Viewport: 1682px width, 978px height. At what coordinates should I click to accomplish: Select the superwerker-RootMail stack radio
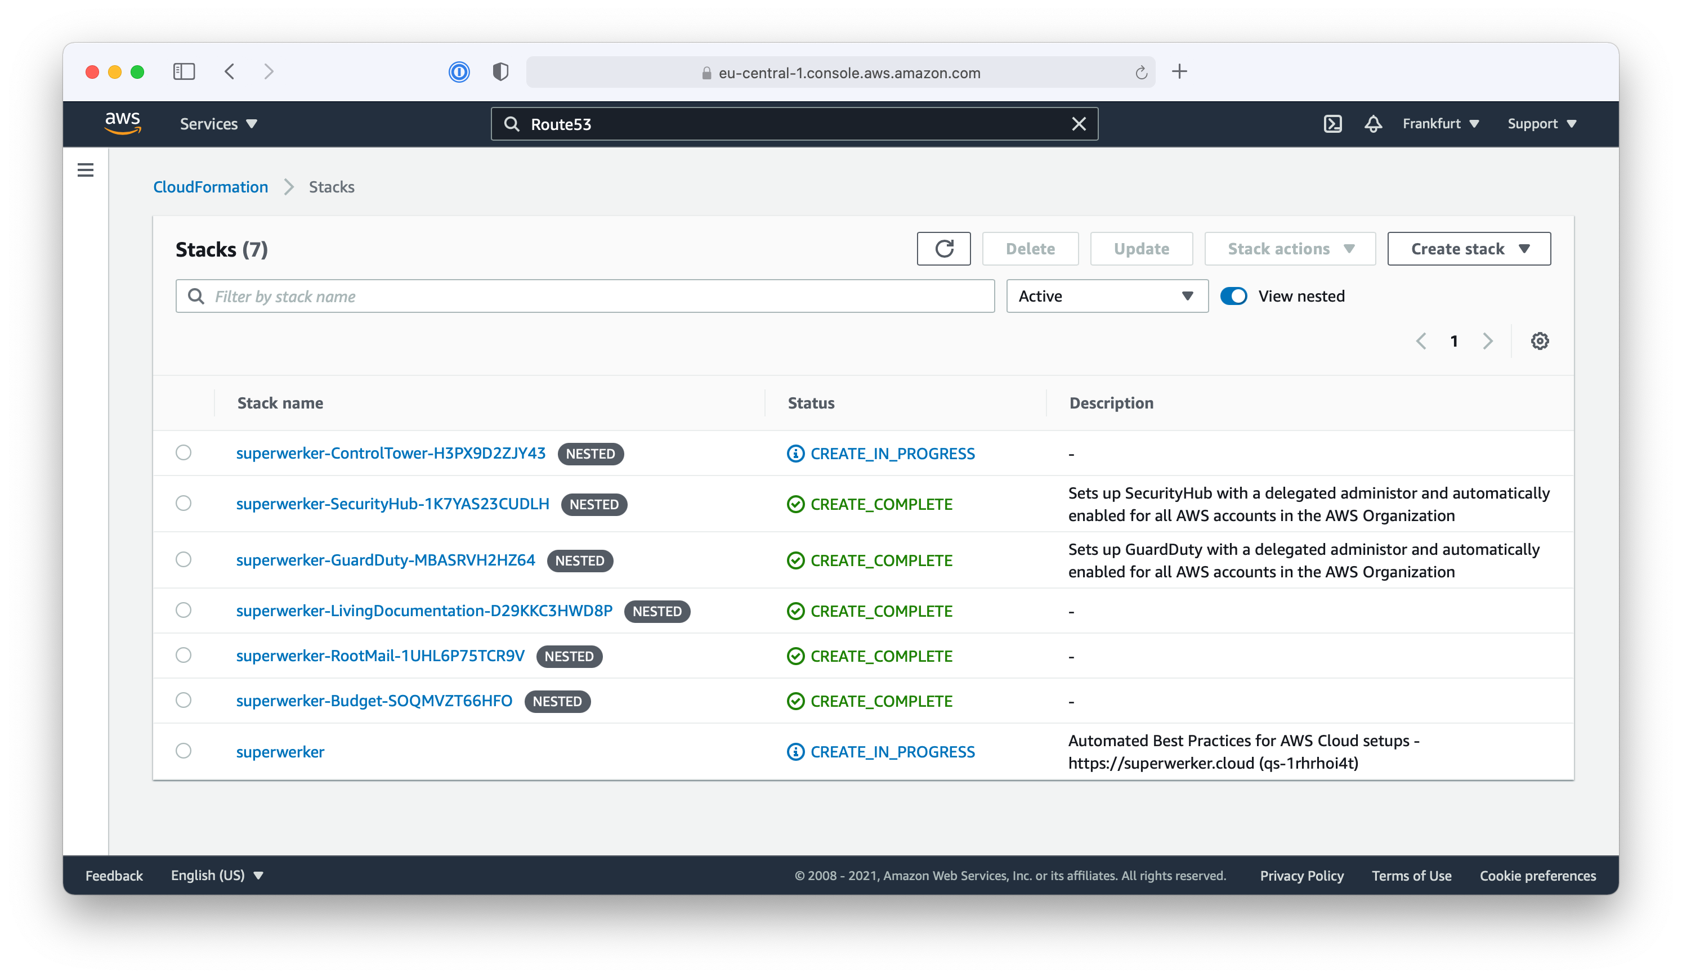tap(184, 656)
